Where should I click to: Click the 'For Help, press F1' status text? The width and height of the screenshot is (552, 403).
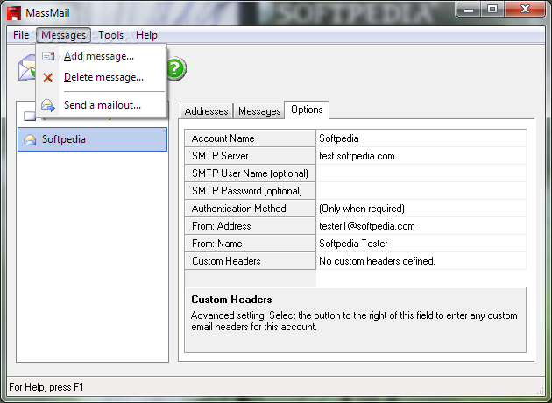tap(46, 387)
